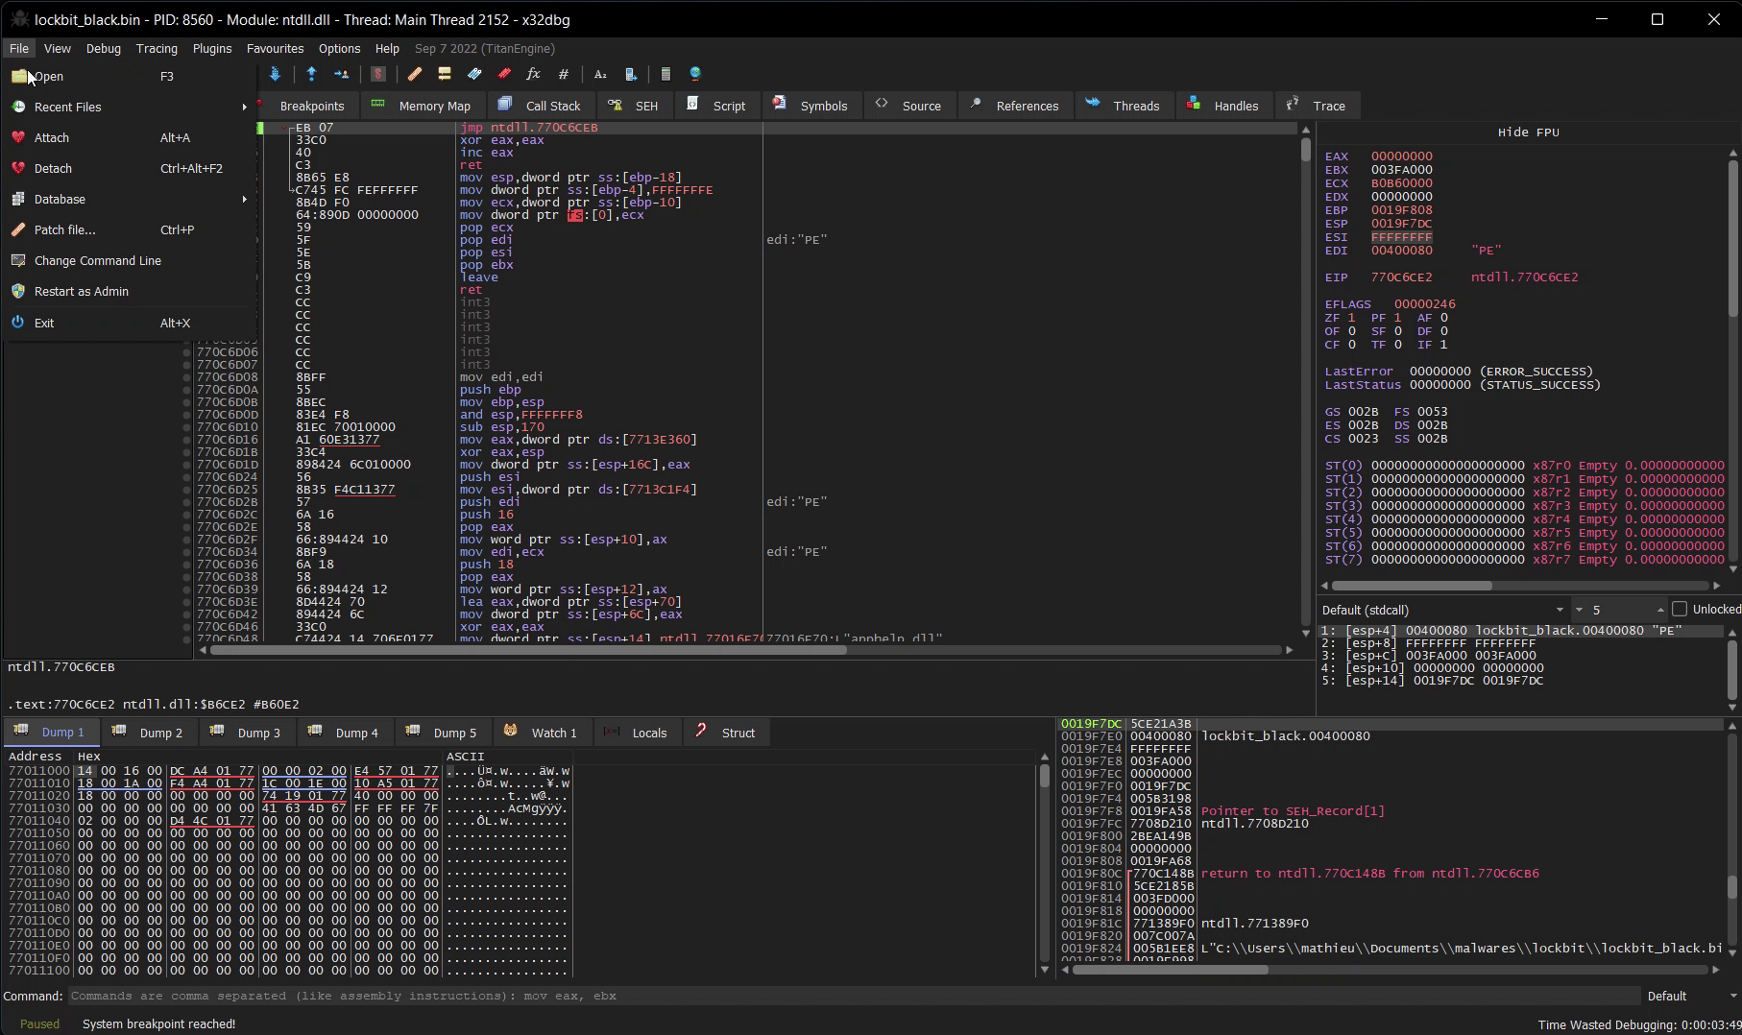Viewport: 1742px width, 1035px height.
Task: Select Patch file... from the File menu
Action: click(x=65, y=229)
